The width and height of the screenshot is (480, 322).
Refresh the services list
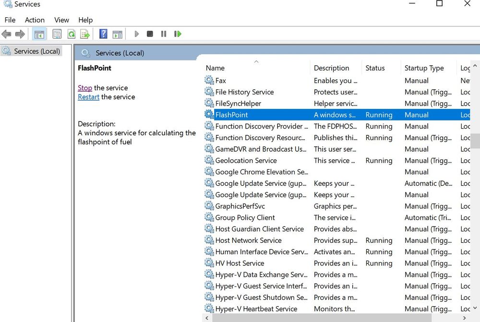click(x=71, y=34)
